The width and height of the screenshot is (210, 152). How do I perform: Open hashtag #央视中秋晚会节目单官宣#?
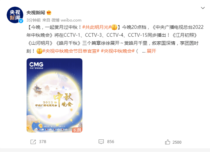tap(71, 51)
